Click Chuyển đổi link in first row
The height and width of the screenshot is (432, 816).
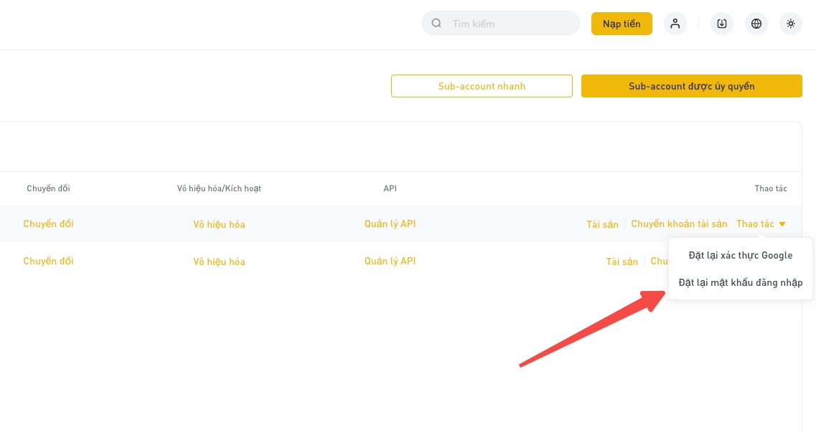tap(48, 224)
